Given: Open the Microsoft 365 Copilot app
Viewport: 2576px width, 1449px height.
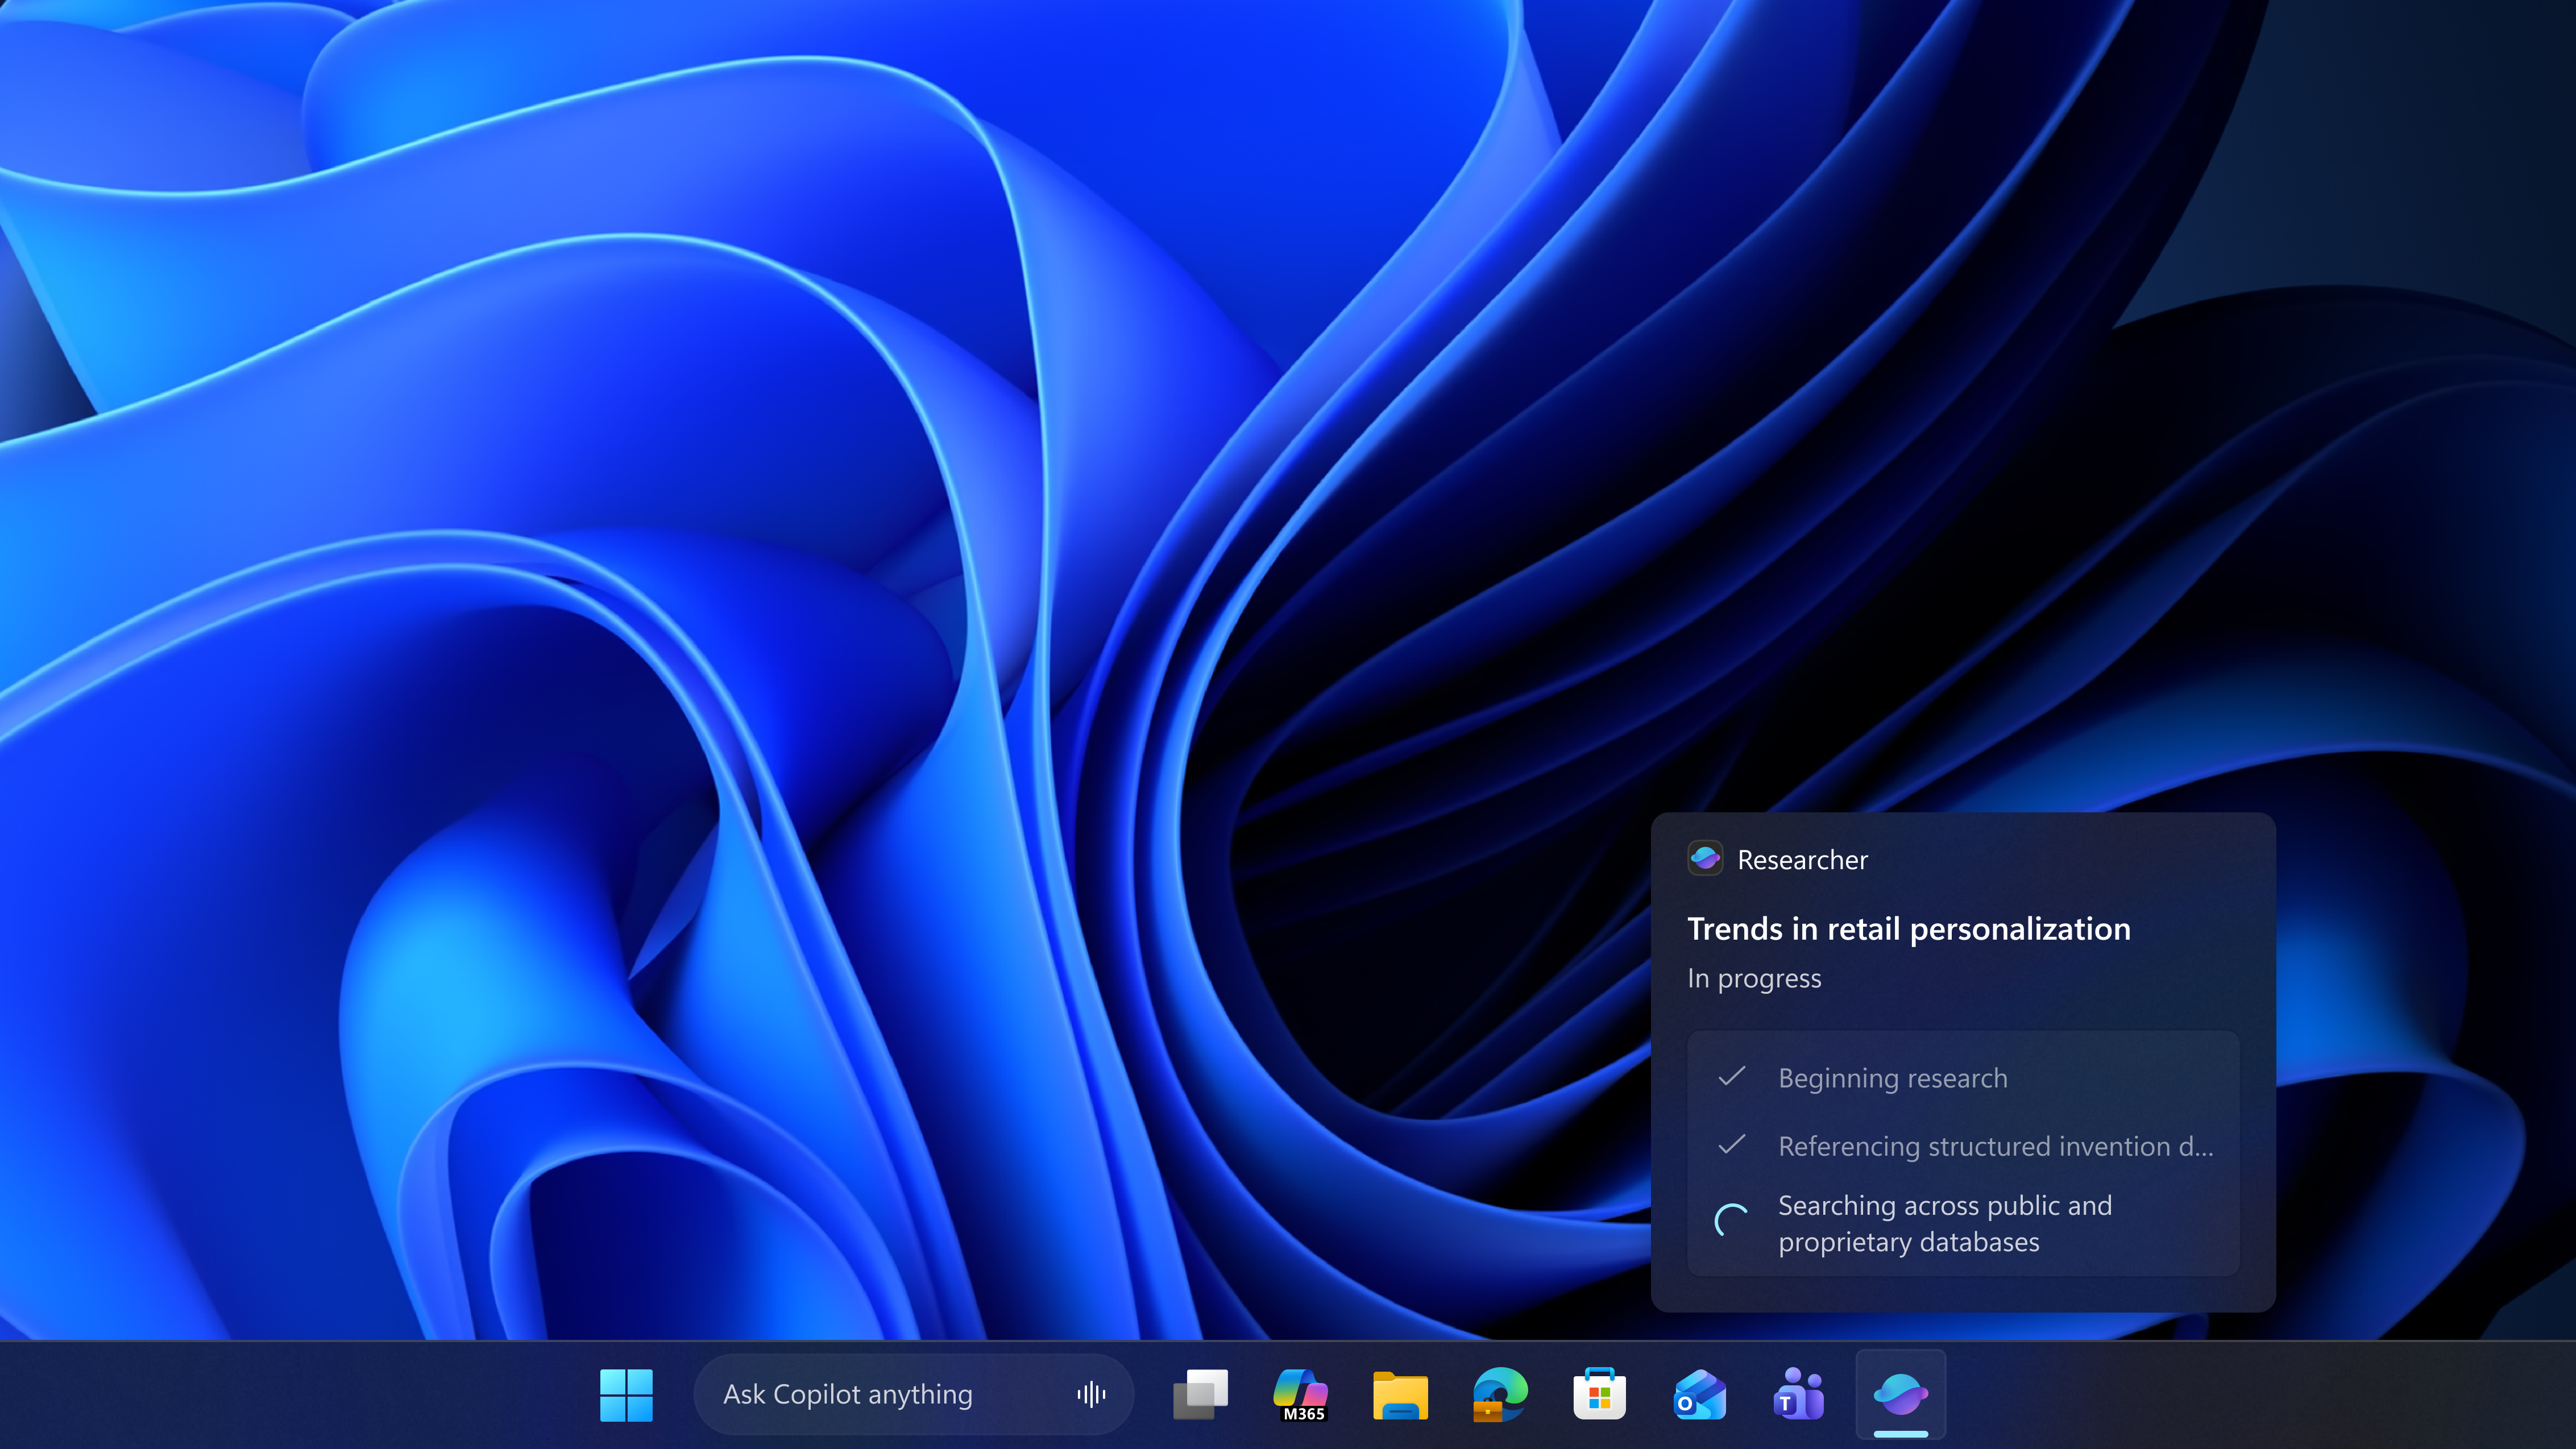Looking at the screenshot, I should [1300, 1393].
